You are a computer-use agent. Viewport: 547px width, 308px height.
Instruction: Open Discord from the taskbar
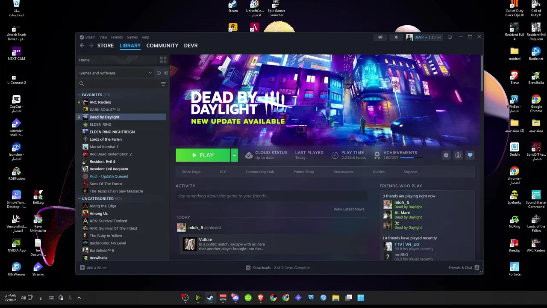coord(235,298)
